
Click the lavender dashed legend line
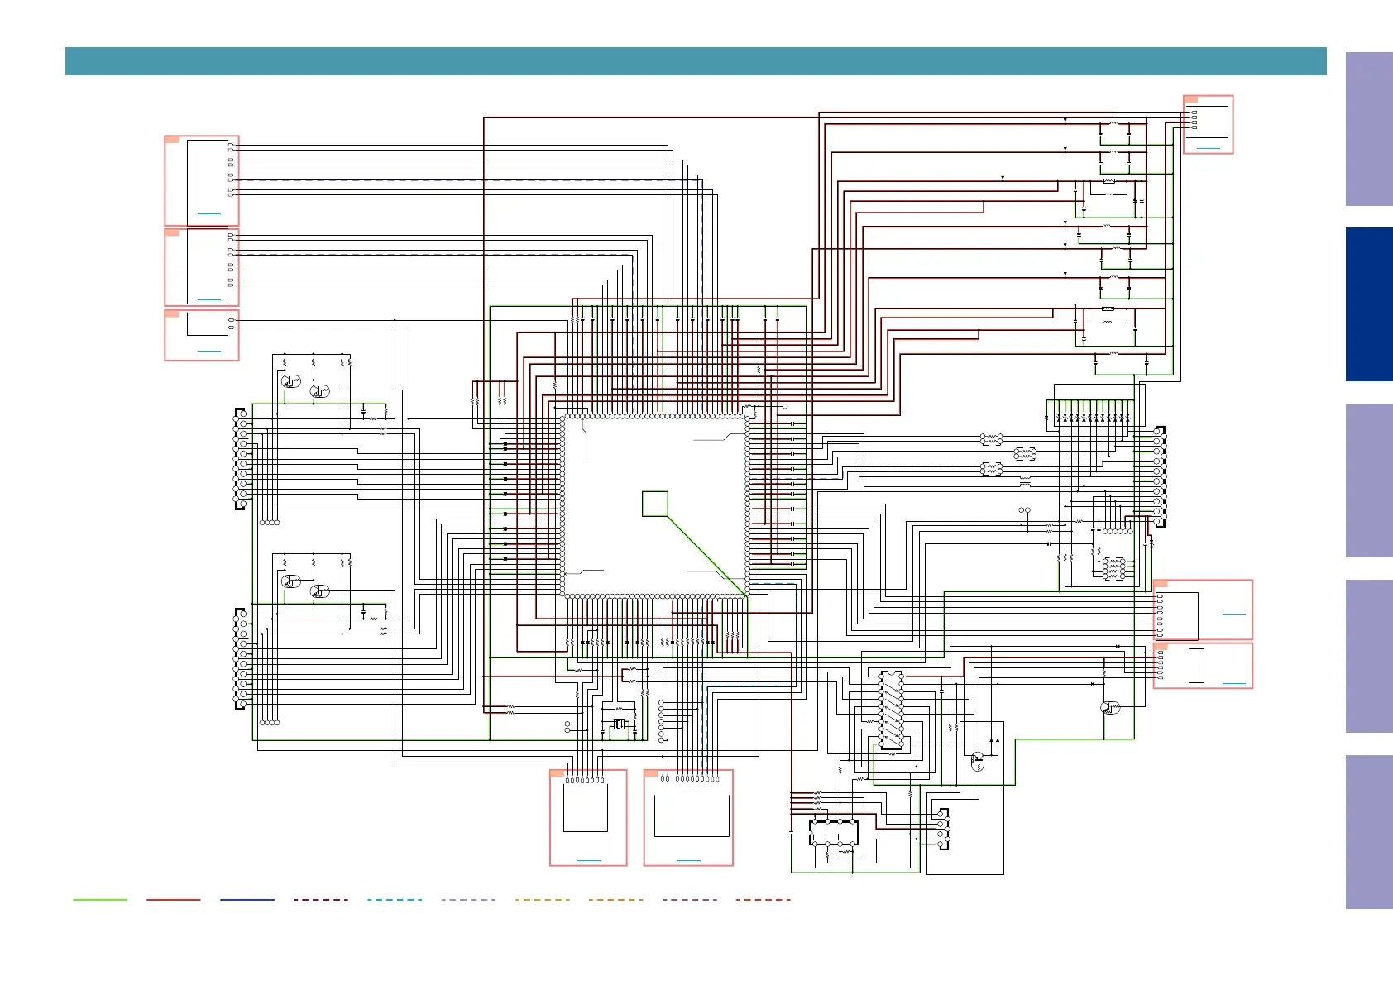pyautogui.click(x=468, y=899)
